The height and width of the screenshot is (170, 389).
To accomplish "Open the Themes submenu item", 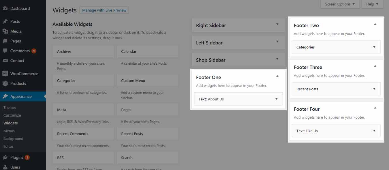I will (10, 107).
